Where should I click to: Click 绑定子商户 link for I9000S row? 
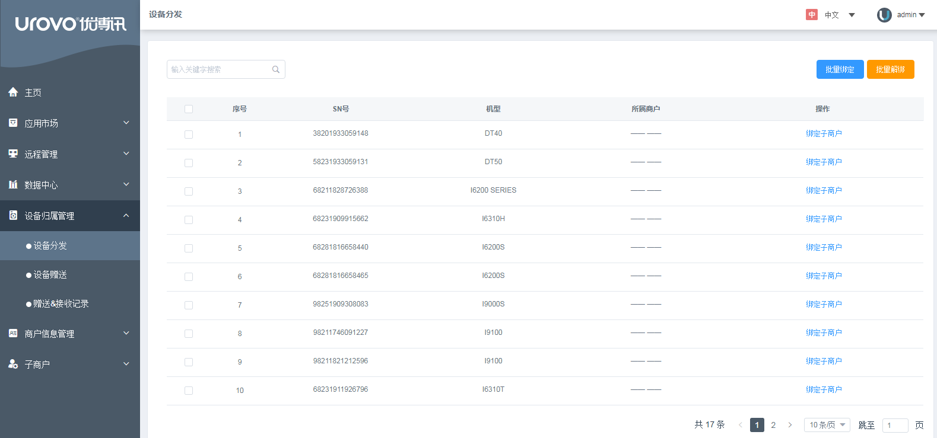[824, 305]
